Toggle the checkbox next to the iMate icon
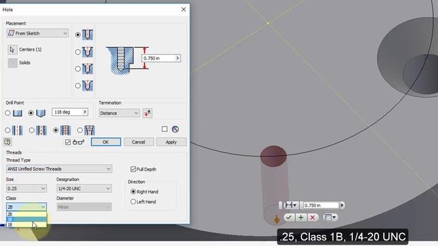The width and height of the screenshot is (438, 246). pyautogui.click(x=164, y=129)
